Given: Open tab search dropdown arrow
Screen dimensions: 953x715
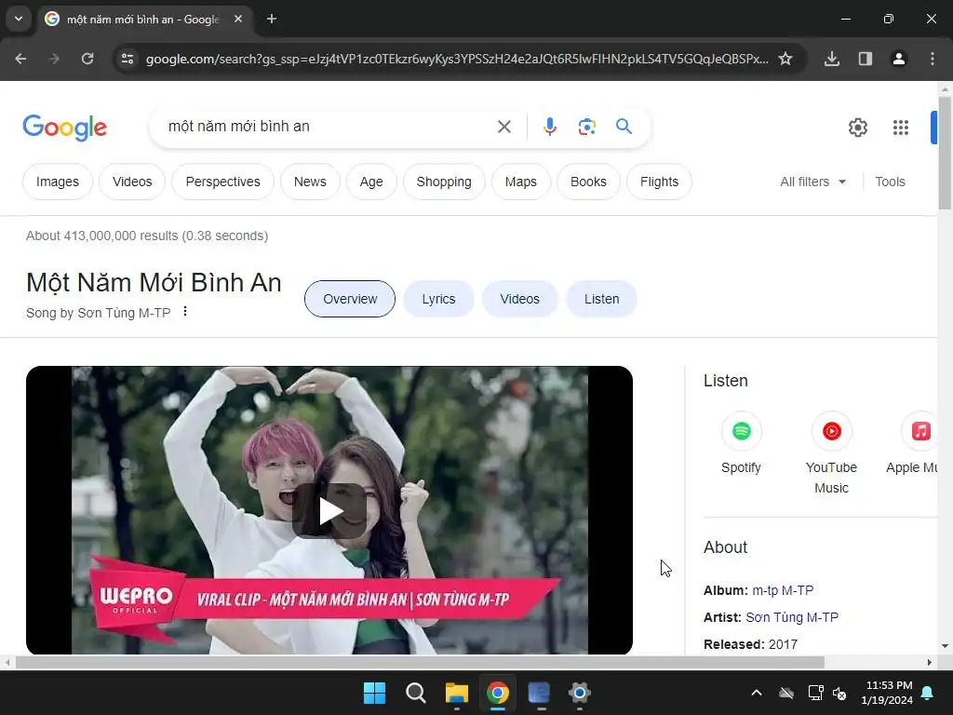Looking at the screenshot, I should (19, 19).
